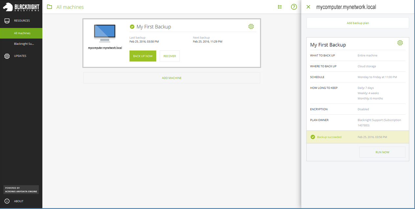
Task: Close the mycomputer.mynetwork.local panel
Action: (308, 7)
